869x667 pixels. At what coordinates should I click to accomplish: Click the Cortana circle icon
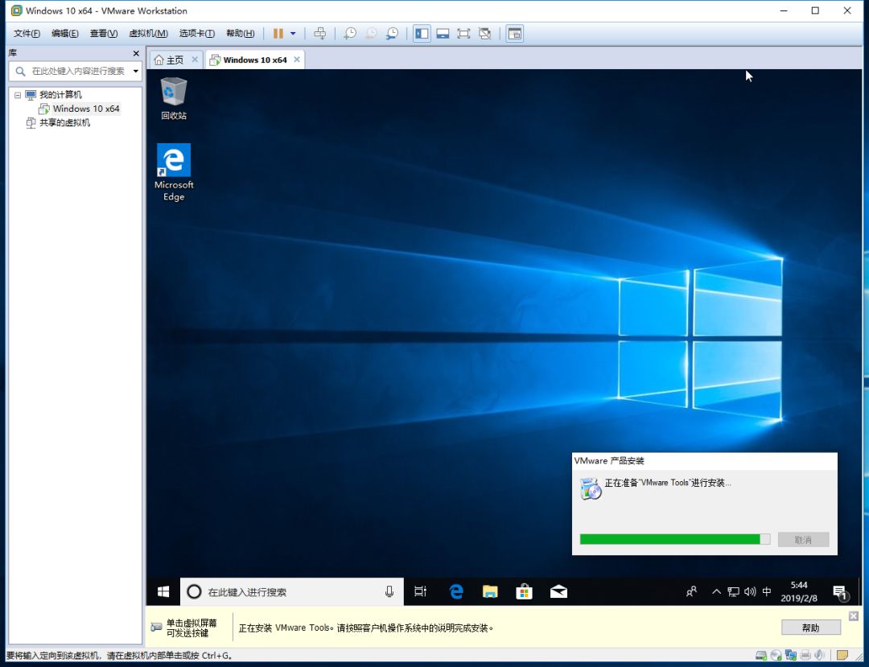pyautogui.click(x=194, y=591)
